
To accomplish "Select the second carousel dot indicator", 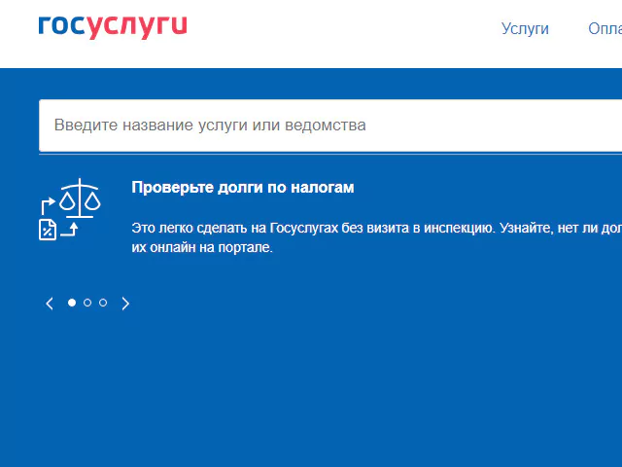I will (x=87, y=303).
